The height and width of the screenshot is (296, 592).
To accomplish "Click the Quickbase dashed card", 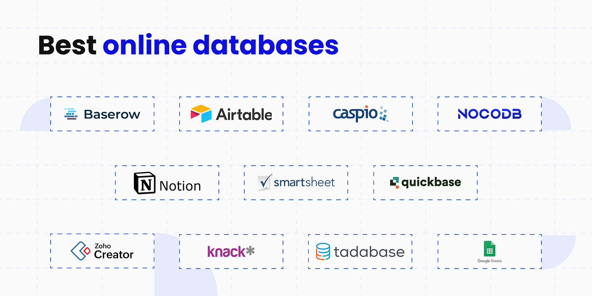I will click(425, 183).
